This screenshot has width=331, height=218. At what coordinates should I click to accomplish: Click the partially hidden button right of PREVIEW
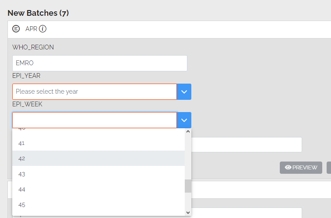coord(329,168)
